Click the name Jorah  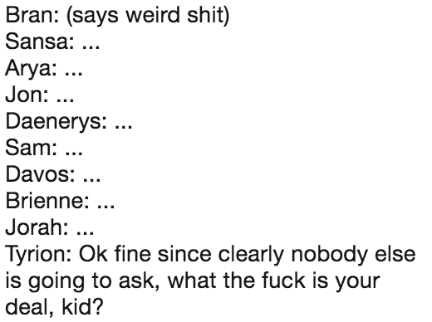coord(34,227)
